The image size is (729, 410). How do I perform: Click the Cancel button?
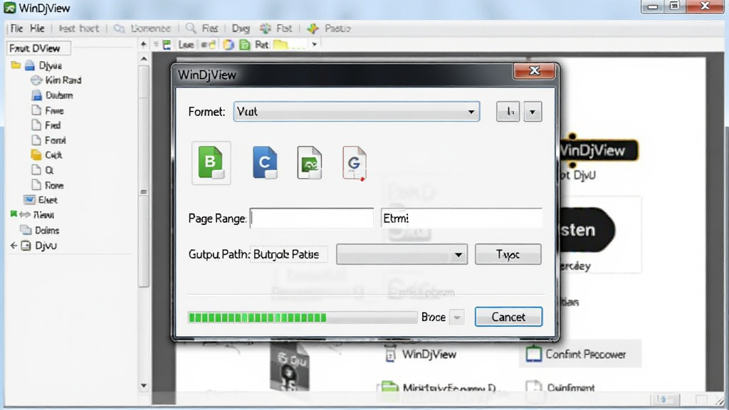tap(508, 317)
